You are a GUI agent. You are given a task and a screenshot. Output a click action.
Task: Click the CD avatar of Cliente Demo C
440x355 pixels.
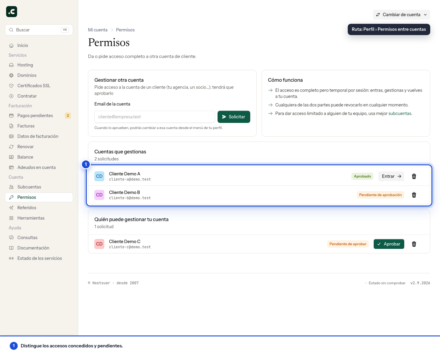pos(99,244)
